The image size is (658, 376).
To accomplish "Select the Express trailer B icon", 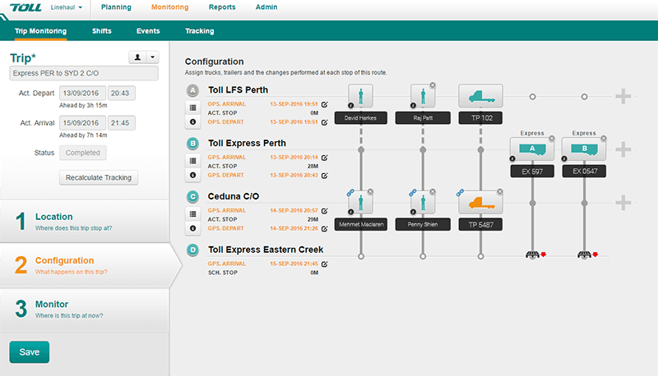I will [x=584, y=149].
